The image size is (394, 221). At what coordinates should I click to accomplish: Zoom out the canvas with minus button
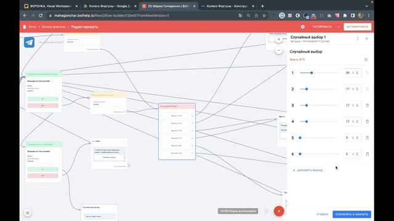point(278,50)
